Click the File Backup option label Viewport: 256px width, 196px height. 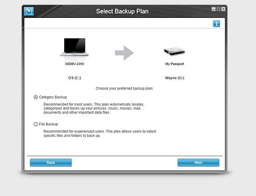(x=48, y=124)
